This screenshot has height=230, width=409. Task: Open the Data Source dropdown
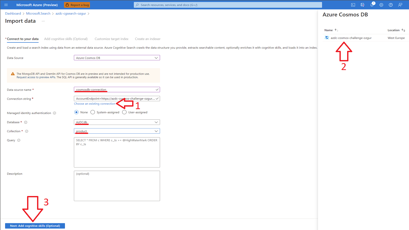coord(156,58)
